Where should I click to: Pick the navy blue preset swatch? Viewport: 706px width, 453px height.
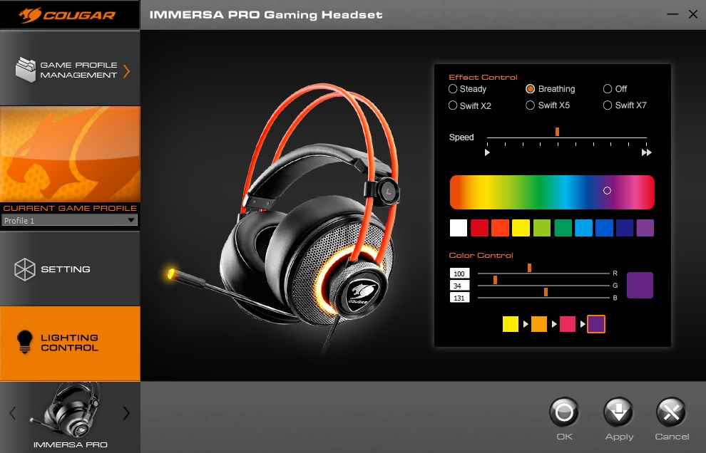(x=625, y=228)
